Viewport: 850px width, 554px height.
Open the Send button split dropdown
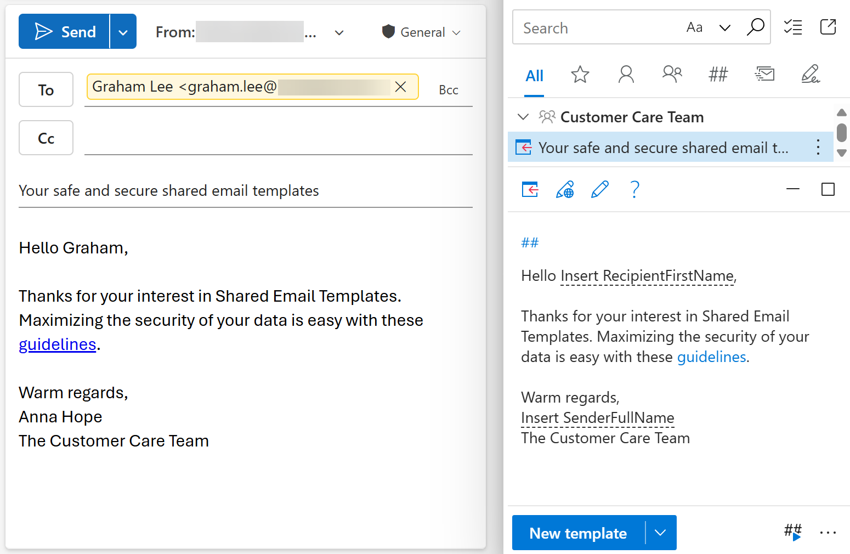pyautogui.click(x=123, y=31)
